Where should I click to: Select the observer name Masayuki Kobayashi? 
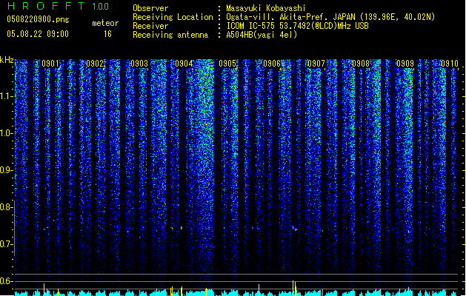coord(266,8)
